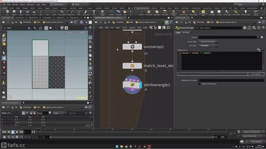Click the playback range slider bar

coord(131,137)
